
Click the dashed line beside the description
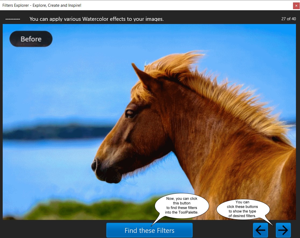pos(13,19)
